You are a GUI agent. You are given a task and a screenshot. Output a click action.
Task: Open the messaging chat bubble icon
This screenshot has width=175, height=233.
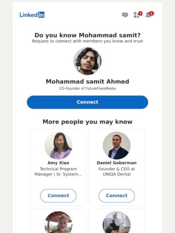click(x=125, y=15)
